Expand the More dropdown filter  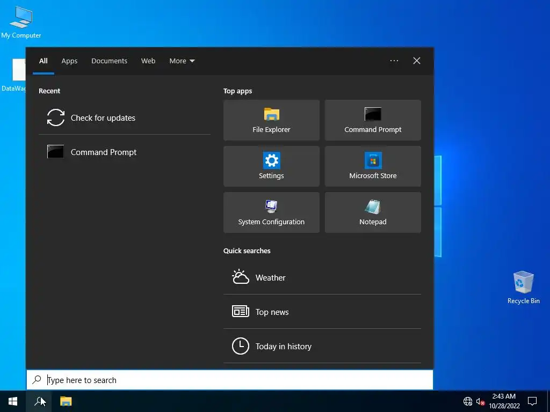182,61
